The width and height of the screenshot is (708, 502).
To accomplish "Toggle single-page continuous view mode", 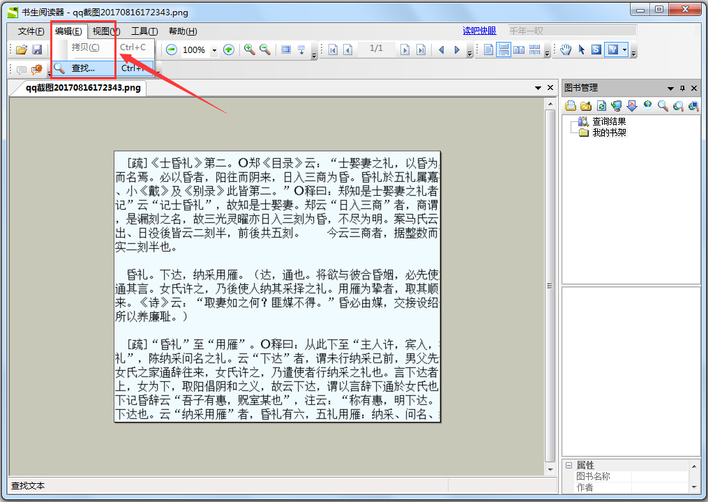I will pos(504,50).
